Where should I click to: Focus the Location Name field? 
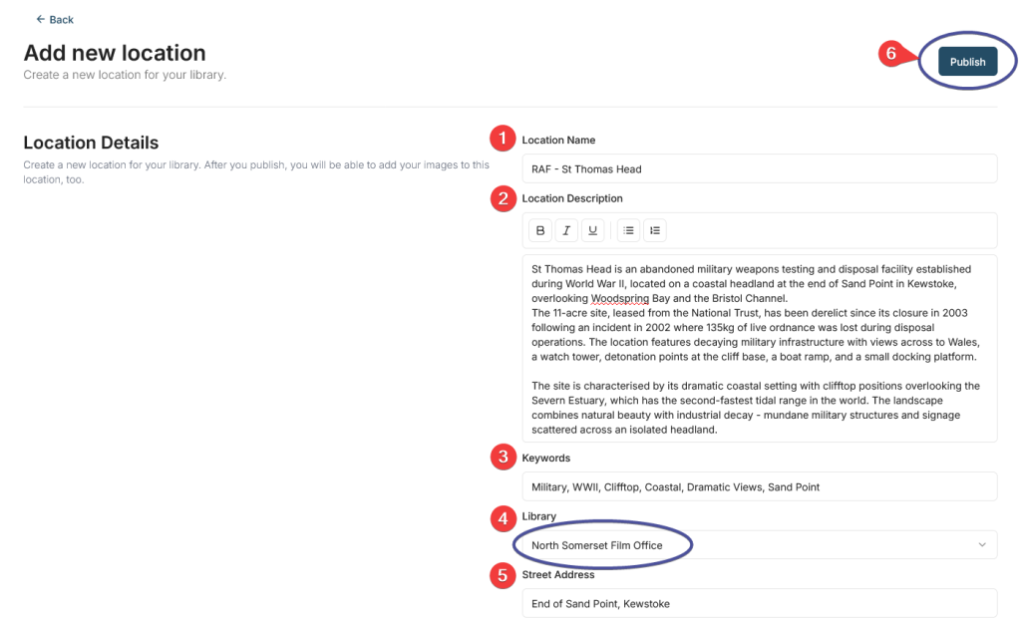click(x=758, y=168)
